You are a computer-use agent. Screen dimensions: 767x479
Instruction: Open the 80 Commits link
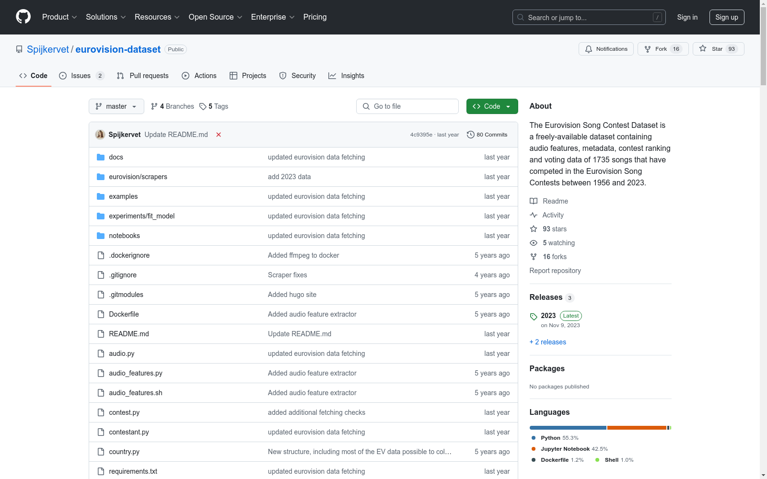(487, 135)
